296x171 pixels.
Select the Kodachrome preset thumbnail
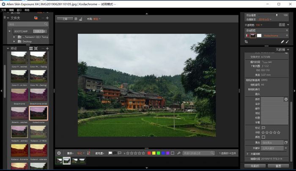coord(38,113)
